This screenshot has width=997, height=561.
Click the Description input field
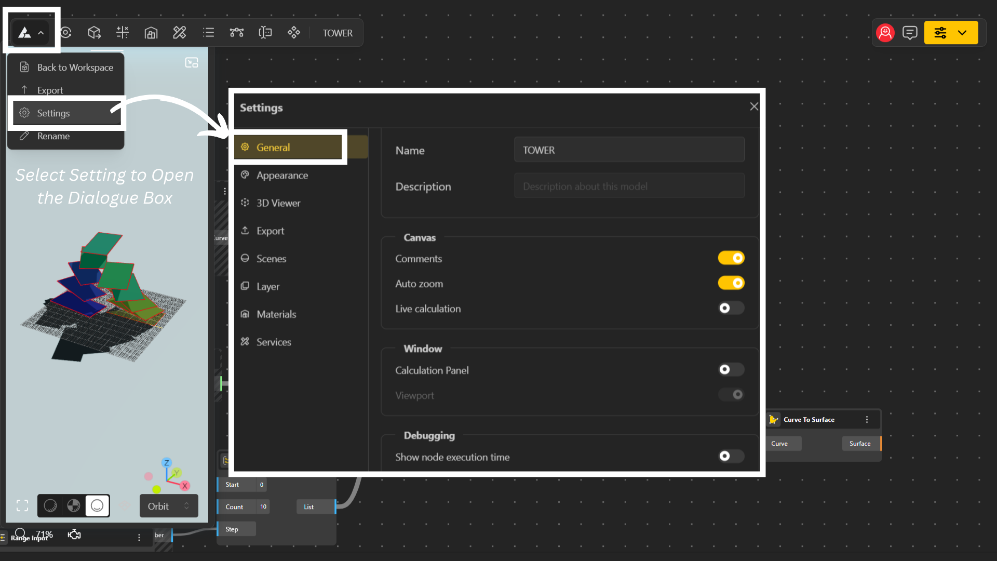point(629,186)
